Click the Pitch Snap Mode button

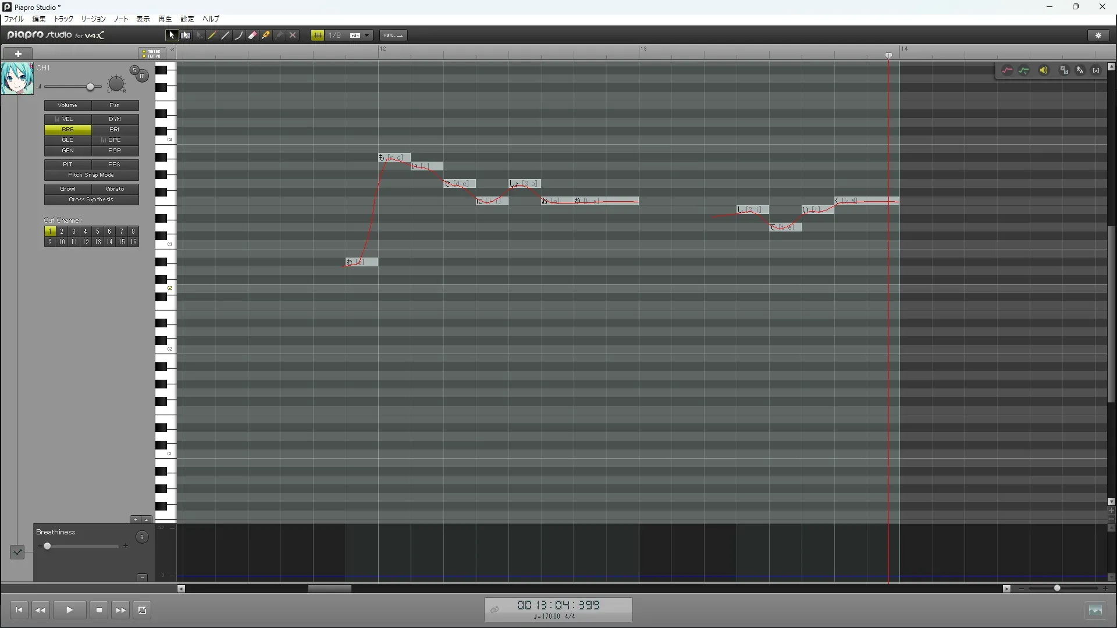click(x=91, y=175)
